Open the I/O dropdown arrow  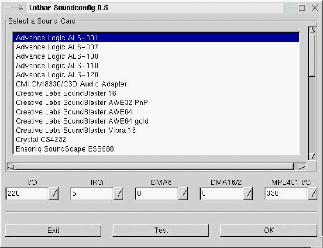54,193
